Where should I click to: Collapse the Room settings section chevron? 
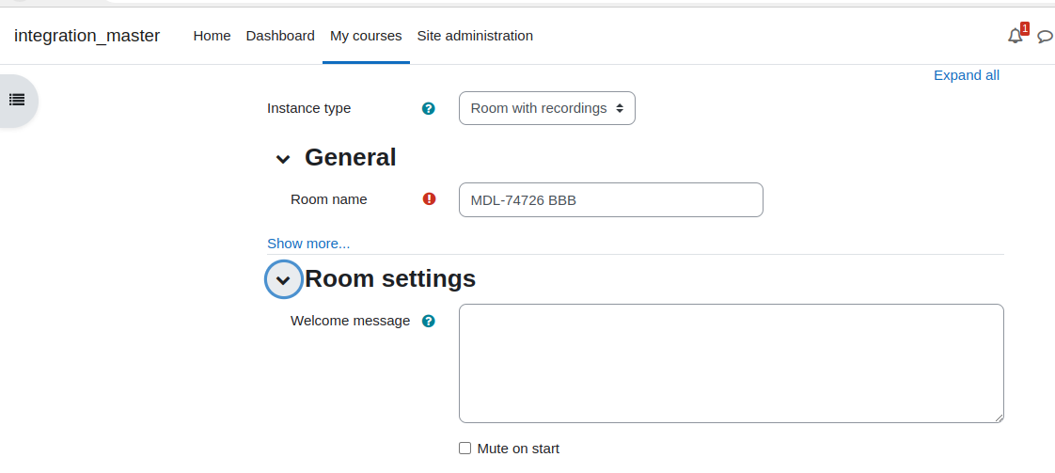point(283,279)
